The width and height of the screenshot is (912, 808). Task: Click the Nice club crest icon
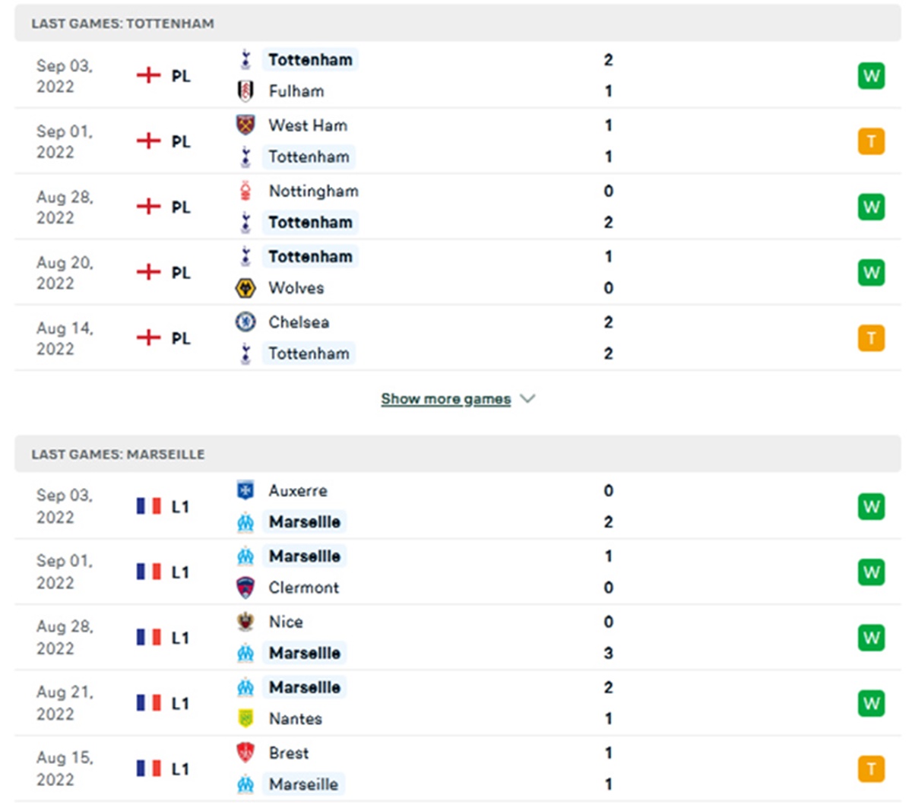245,622
